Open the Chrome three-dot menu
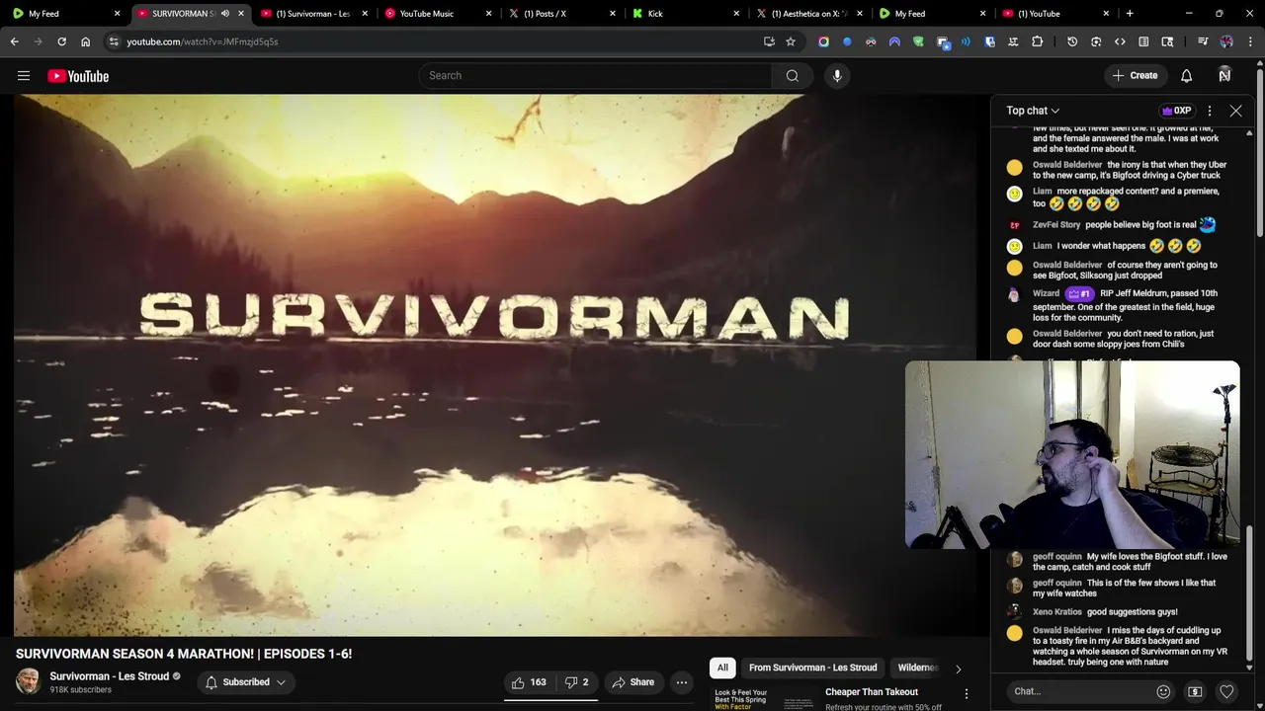This screenshot has height=711, width=1265. (1250, 41)
